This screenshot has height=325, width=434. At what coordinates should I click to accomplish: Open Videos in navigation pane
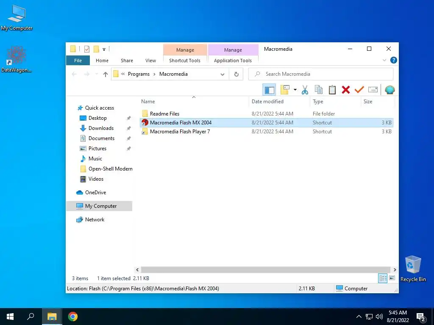(x=96, y=179)
